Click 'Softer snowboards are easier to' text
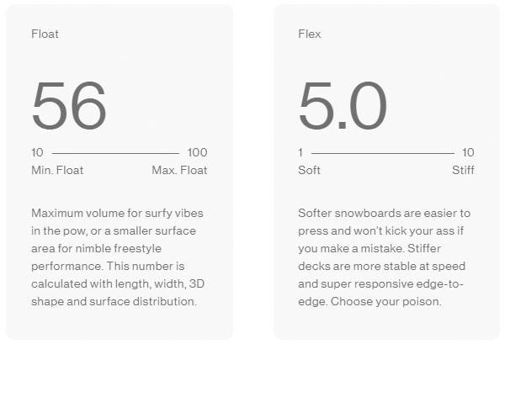510x397 pixels. pos(384,214)
